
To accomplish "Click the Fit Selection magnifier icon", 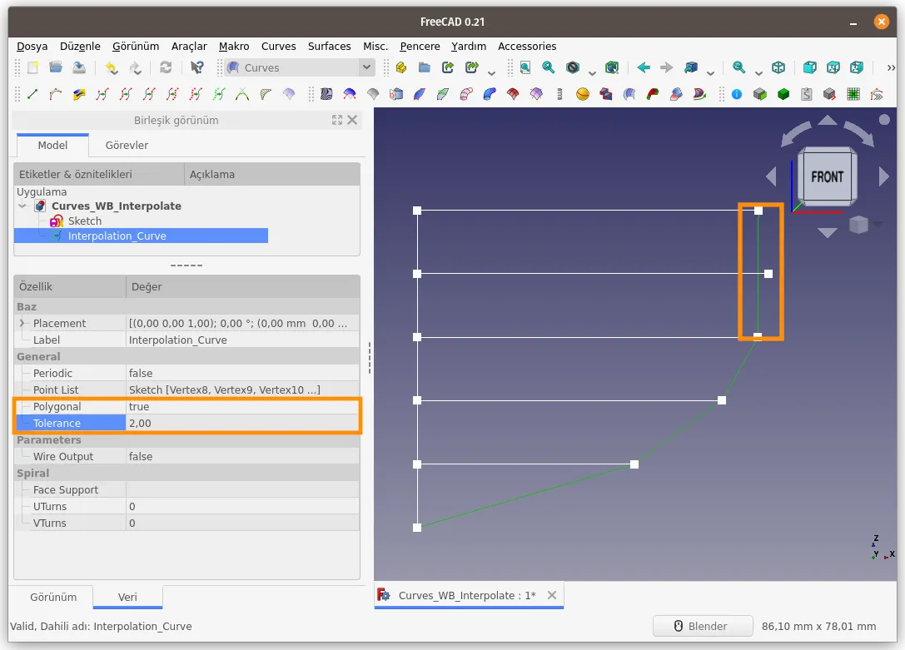I will pyautogui.click(x=549, y=67).
